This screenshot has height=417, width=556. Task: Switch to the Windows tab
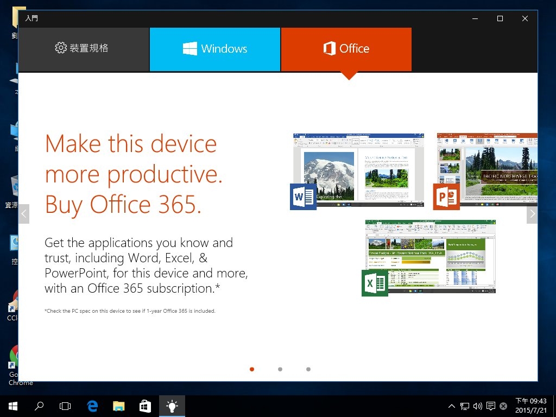pos(215,49)
